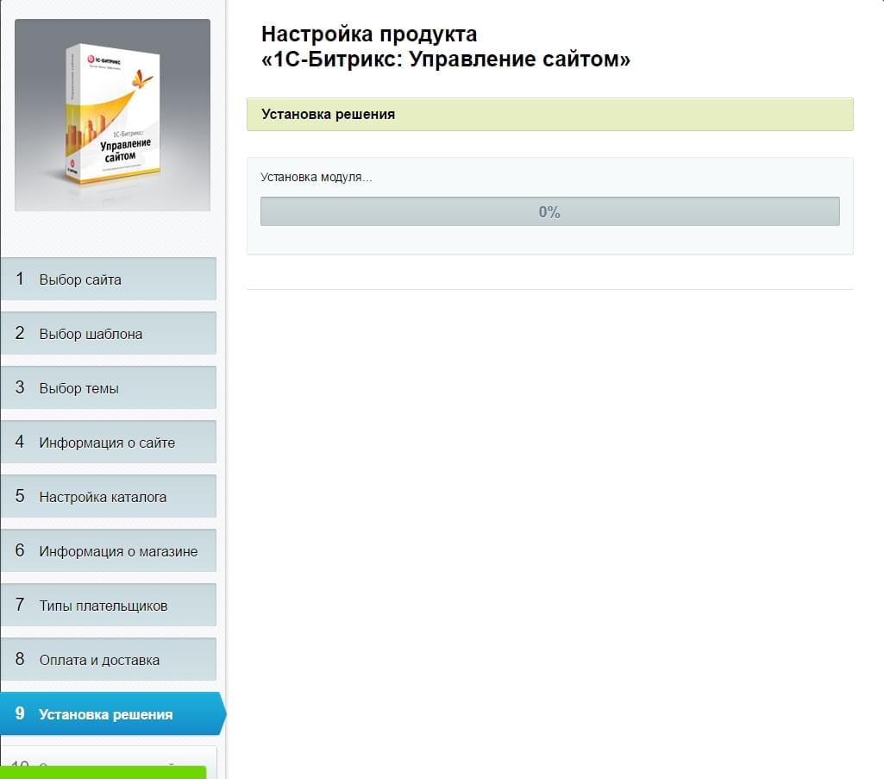Click active step 9 Установка решения
This screenshot has height=779, width=884.
111,713
